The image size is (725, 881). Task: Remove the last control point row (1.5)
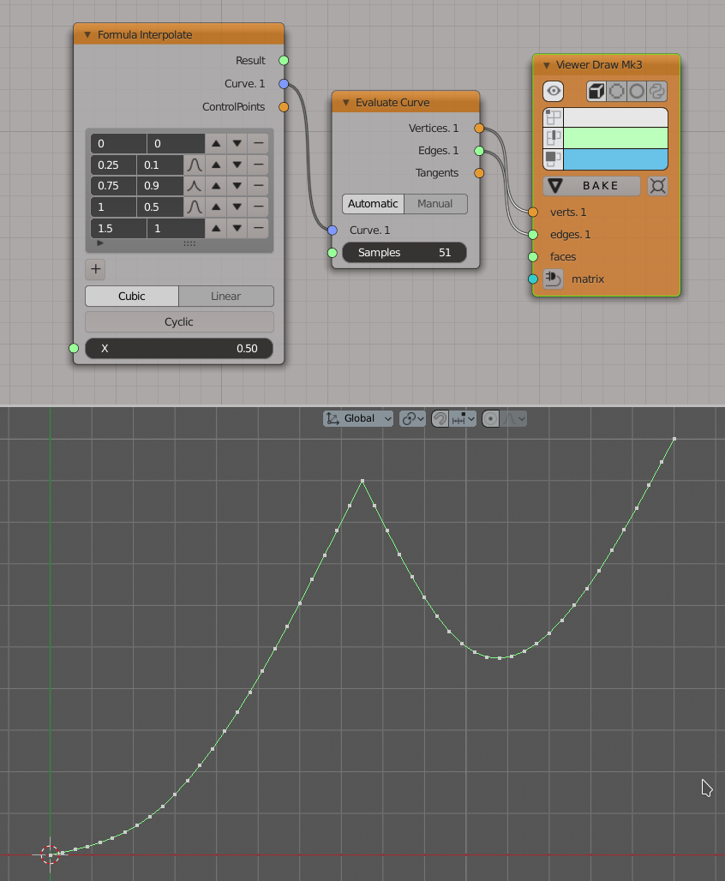(258, 228)
